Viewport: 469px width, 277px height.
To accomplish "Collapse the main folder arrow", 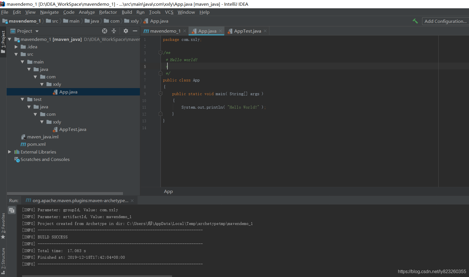I will pyautogui.click(x=22, y=62).
